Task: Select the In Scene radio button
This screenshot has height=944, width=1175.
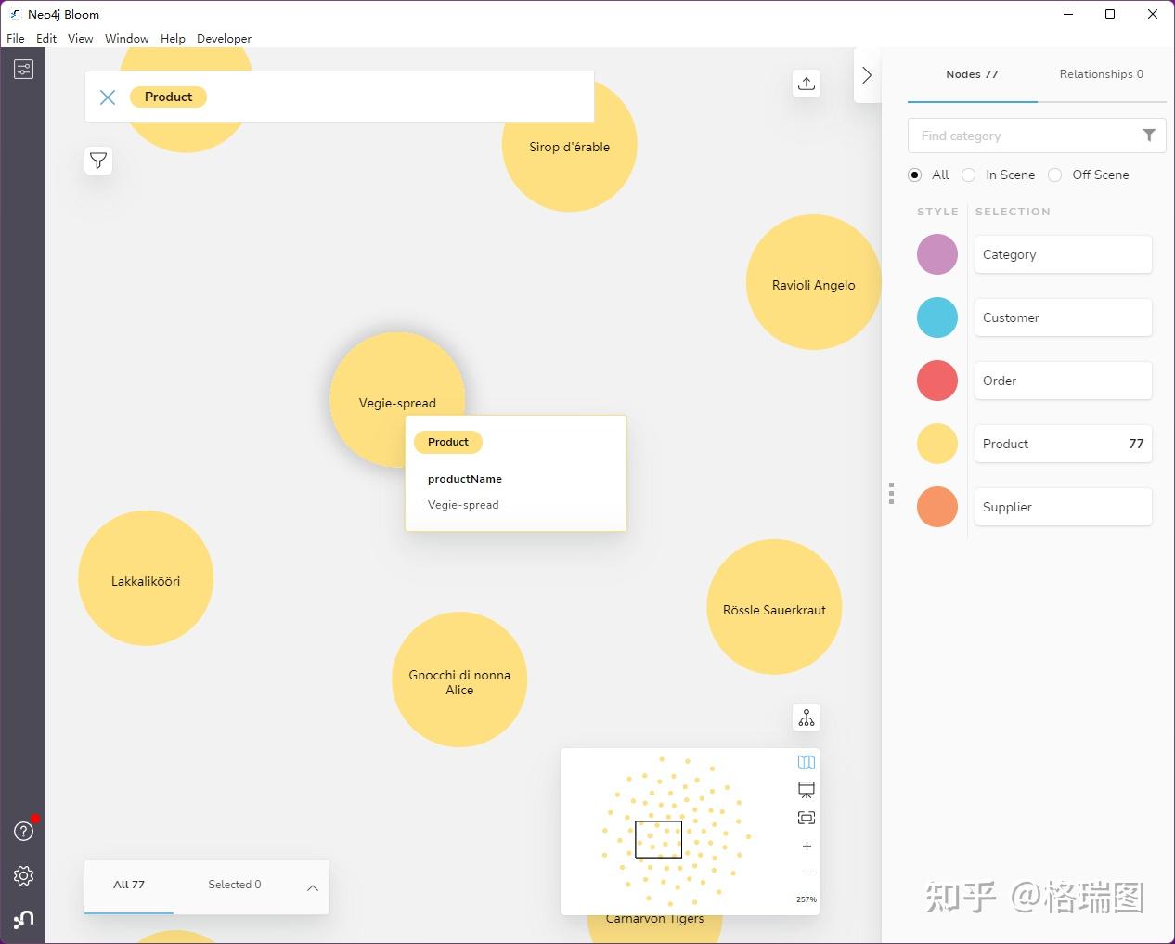Action: 969,175
